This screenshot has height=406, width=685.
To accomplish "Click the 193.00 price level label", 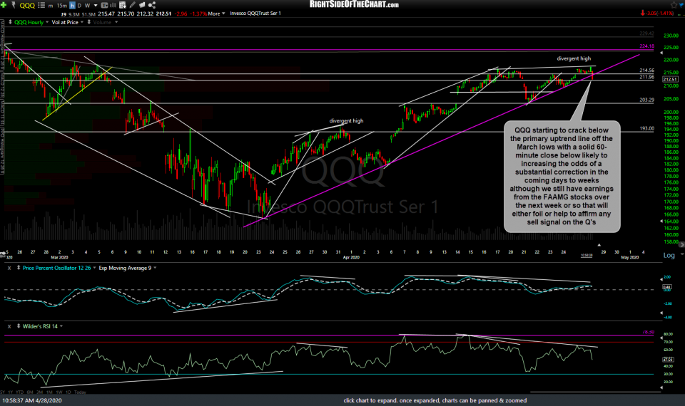I will pos(647,129).
